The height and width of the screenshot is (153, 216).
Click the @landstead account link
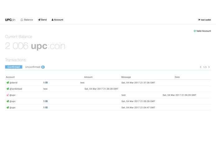(16, 89)
